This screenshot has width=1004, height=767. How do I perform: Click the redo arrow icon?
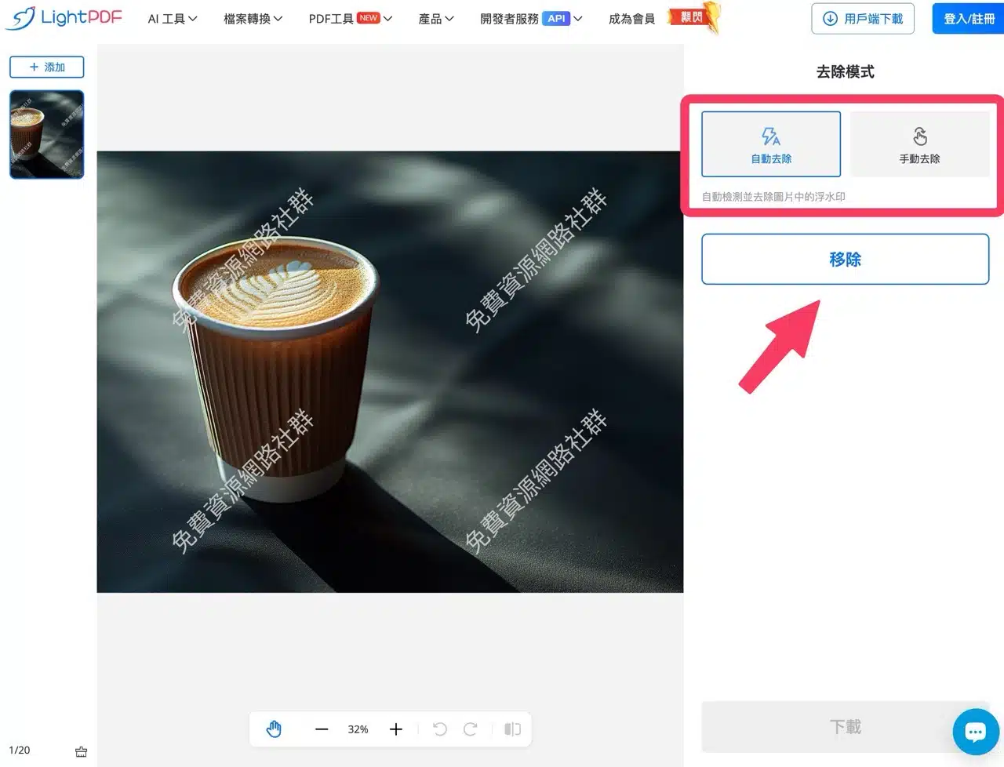point(471,729)
